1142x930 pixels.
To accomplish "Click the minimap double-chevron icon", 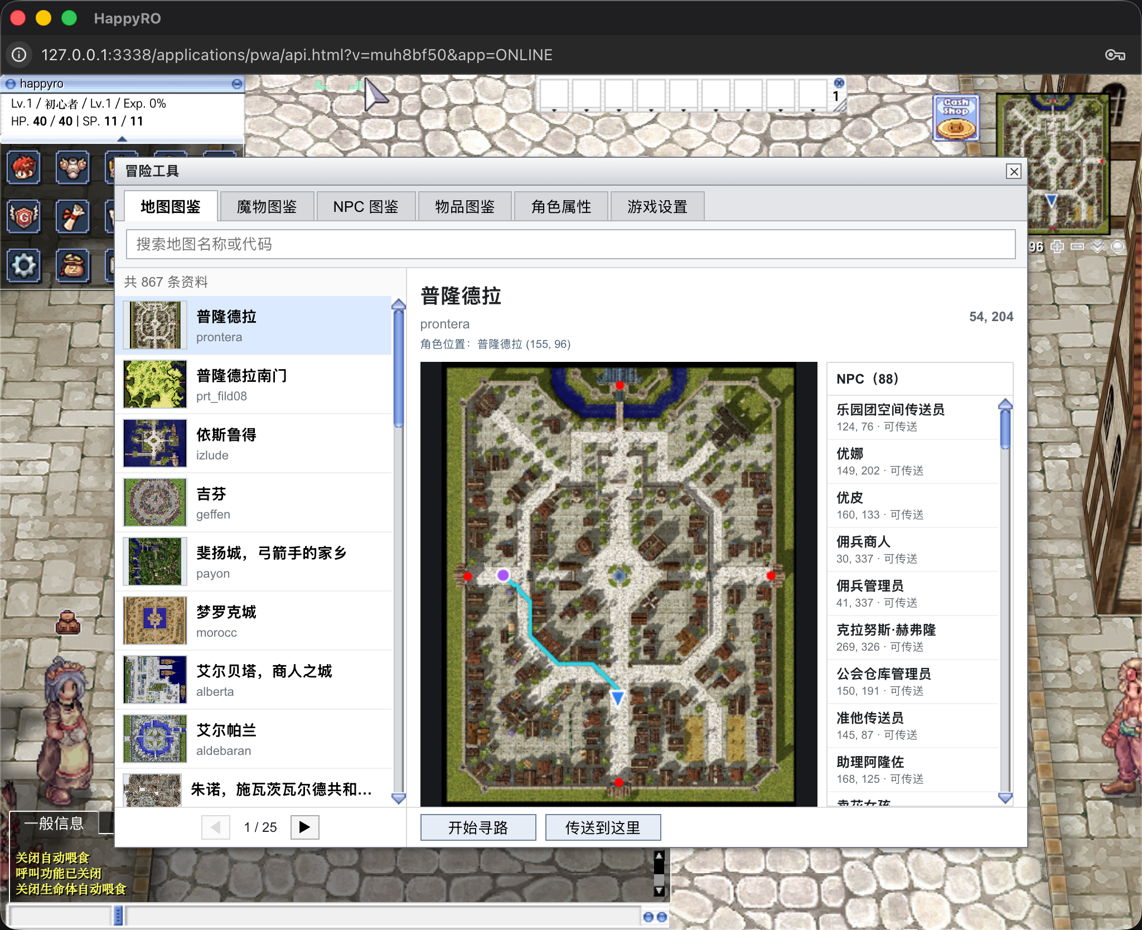I will pos(1097,246).
